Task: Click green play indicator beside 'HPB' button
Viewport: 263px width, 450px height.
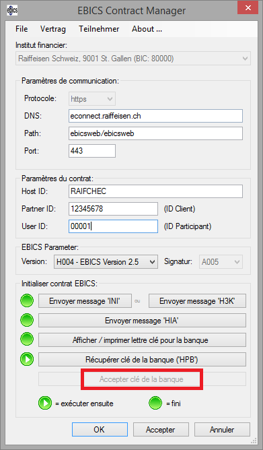Action: [x=27, y=359]
